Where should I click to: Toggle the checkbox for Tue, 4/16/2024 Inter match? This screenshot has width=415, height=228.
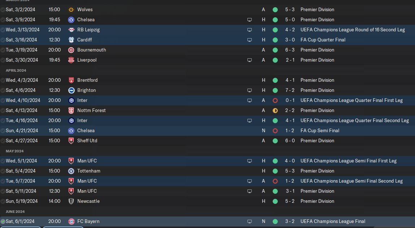pyautogui.click(x=3, y=121)
